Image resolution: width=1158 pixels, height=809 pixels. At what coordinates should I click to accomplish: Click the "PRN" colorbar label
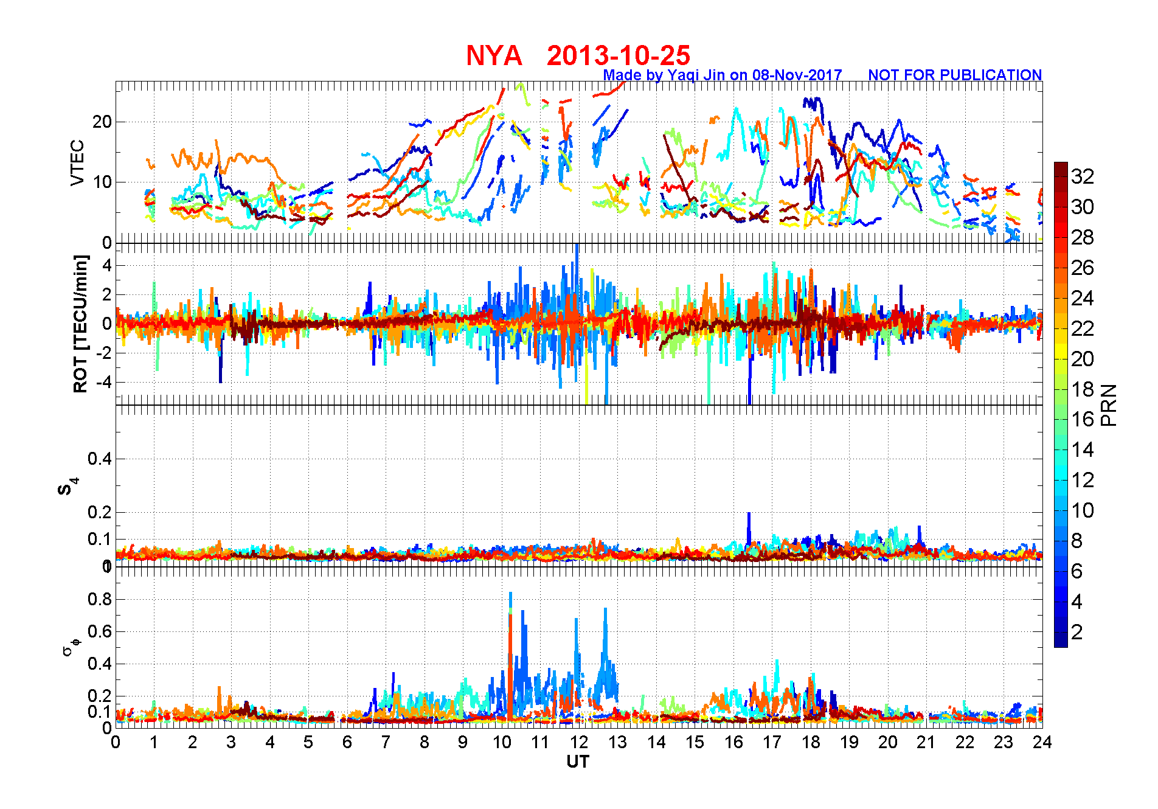(x=1109, y=404)
